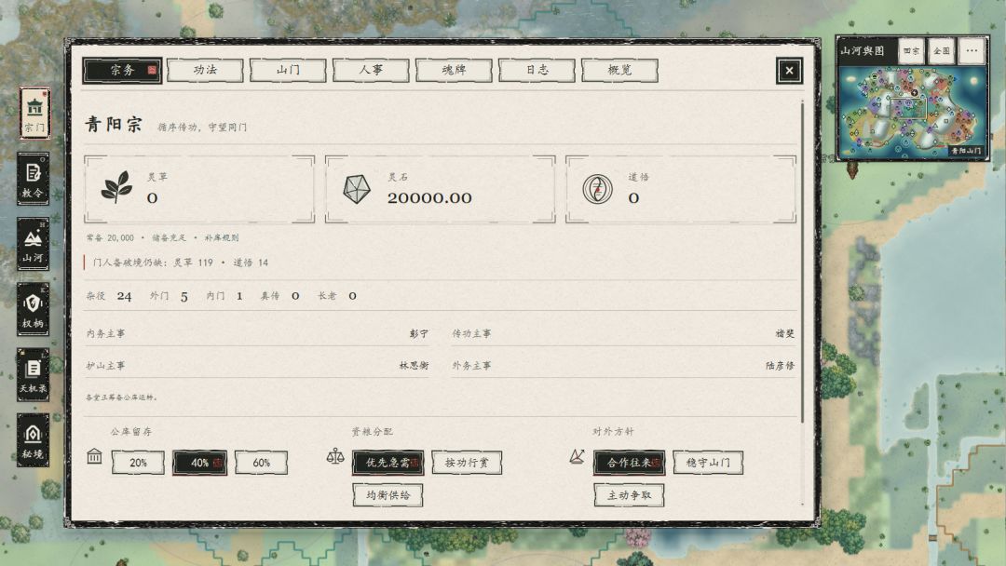Select 合作往来 foreign policy
Image resolution: width=1006 pixels, height=566 pixels.
click(630, 463)
